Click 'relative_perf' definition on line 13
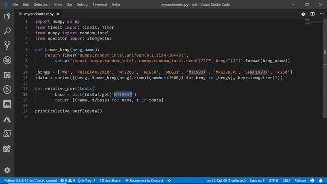This screenshot has width=327, height=184. (61, 88)
